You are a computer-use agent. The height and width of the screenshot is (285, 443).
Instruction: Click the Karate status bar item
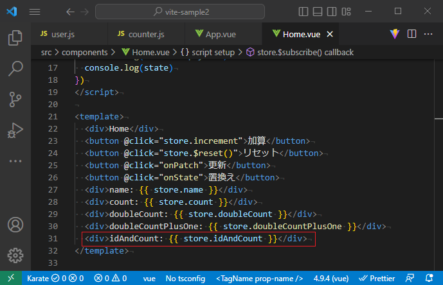tap(55, 279)
